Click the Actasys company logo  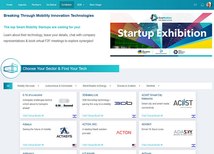64,132
